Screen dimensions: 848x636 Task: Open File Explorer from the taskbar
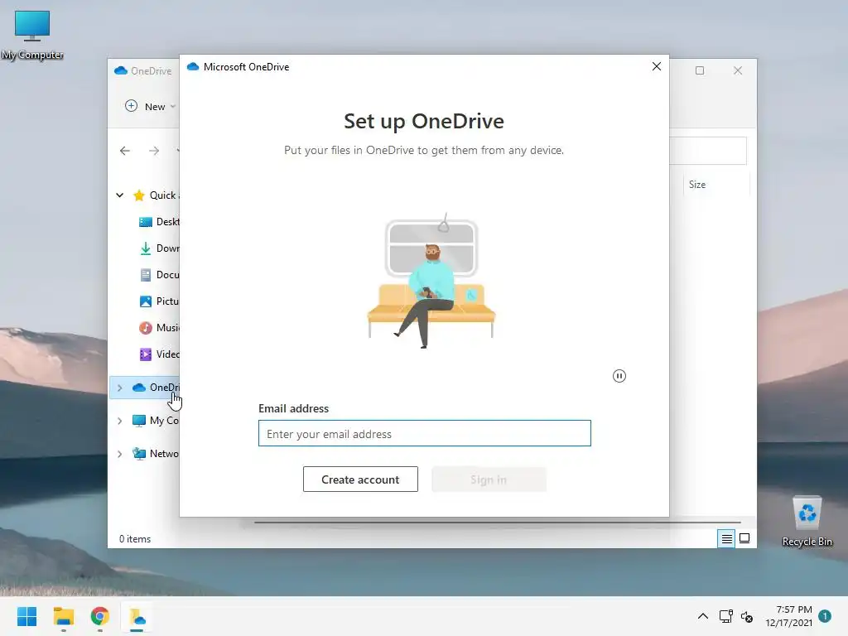tap(64, 616)
